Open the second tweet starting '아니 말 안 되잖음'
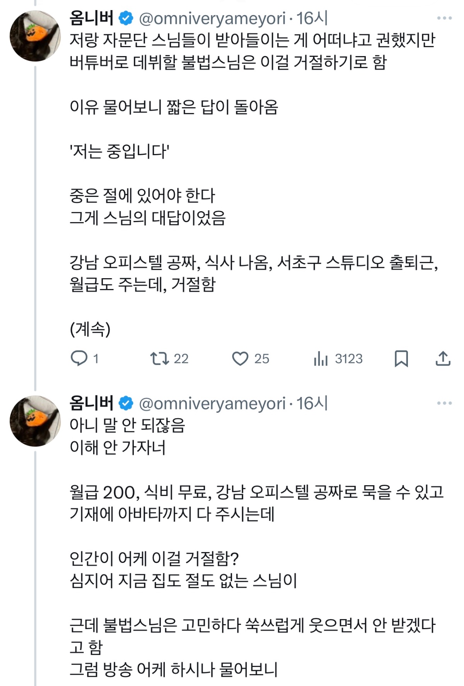The height and width of the screenshot is (686, 464). [x=128, y=425]
